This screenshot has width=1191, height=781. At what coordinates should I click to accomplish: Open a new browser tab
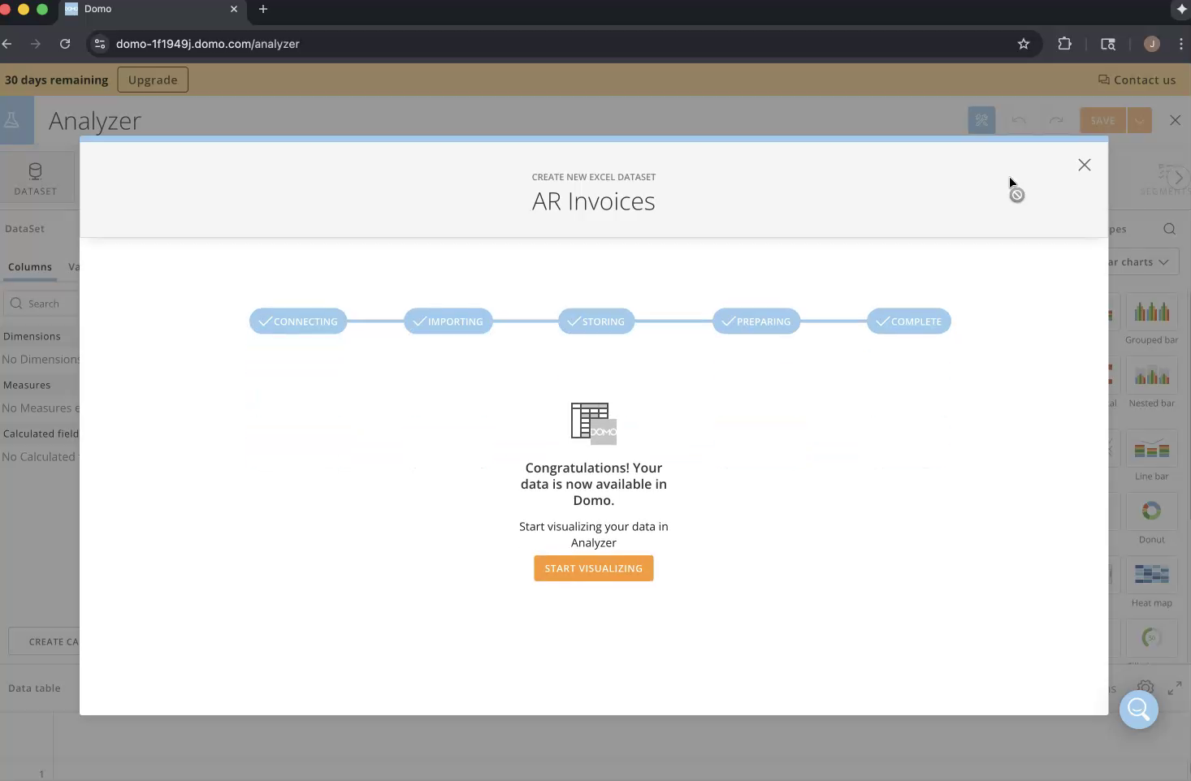(x=263, y=9)
